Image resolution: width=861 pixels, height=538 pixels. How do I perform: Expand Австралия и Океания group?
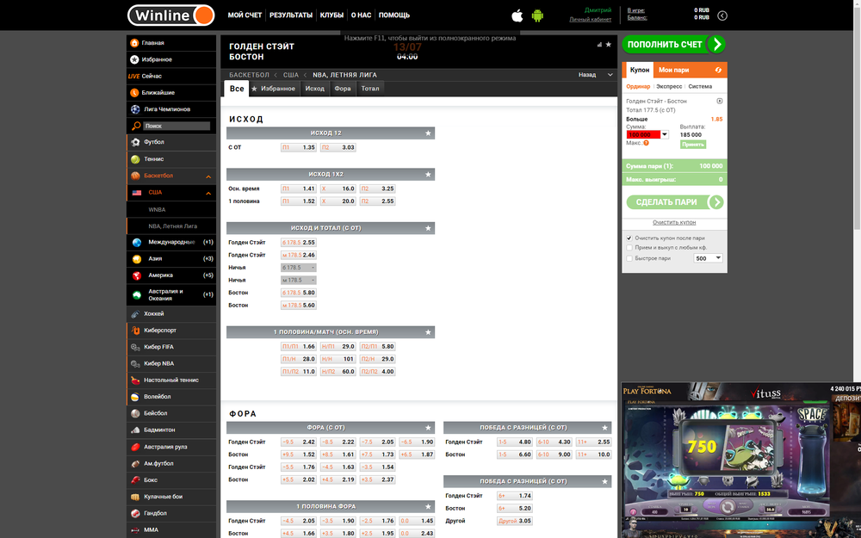pos(171,294)
